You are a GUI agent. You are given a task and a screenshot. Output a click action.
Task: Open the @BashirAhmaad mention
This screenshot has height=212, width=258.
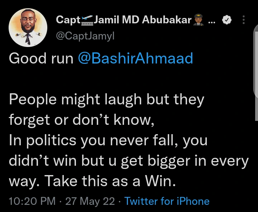(135, 58)
